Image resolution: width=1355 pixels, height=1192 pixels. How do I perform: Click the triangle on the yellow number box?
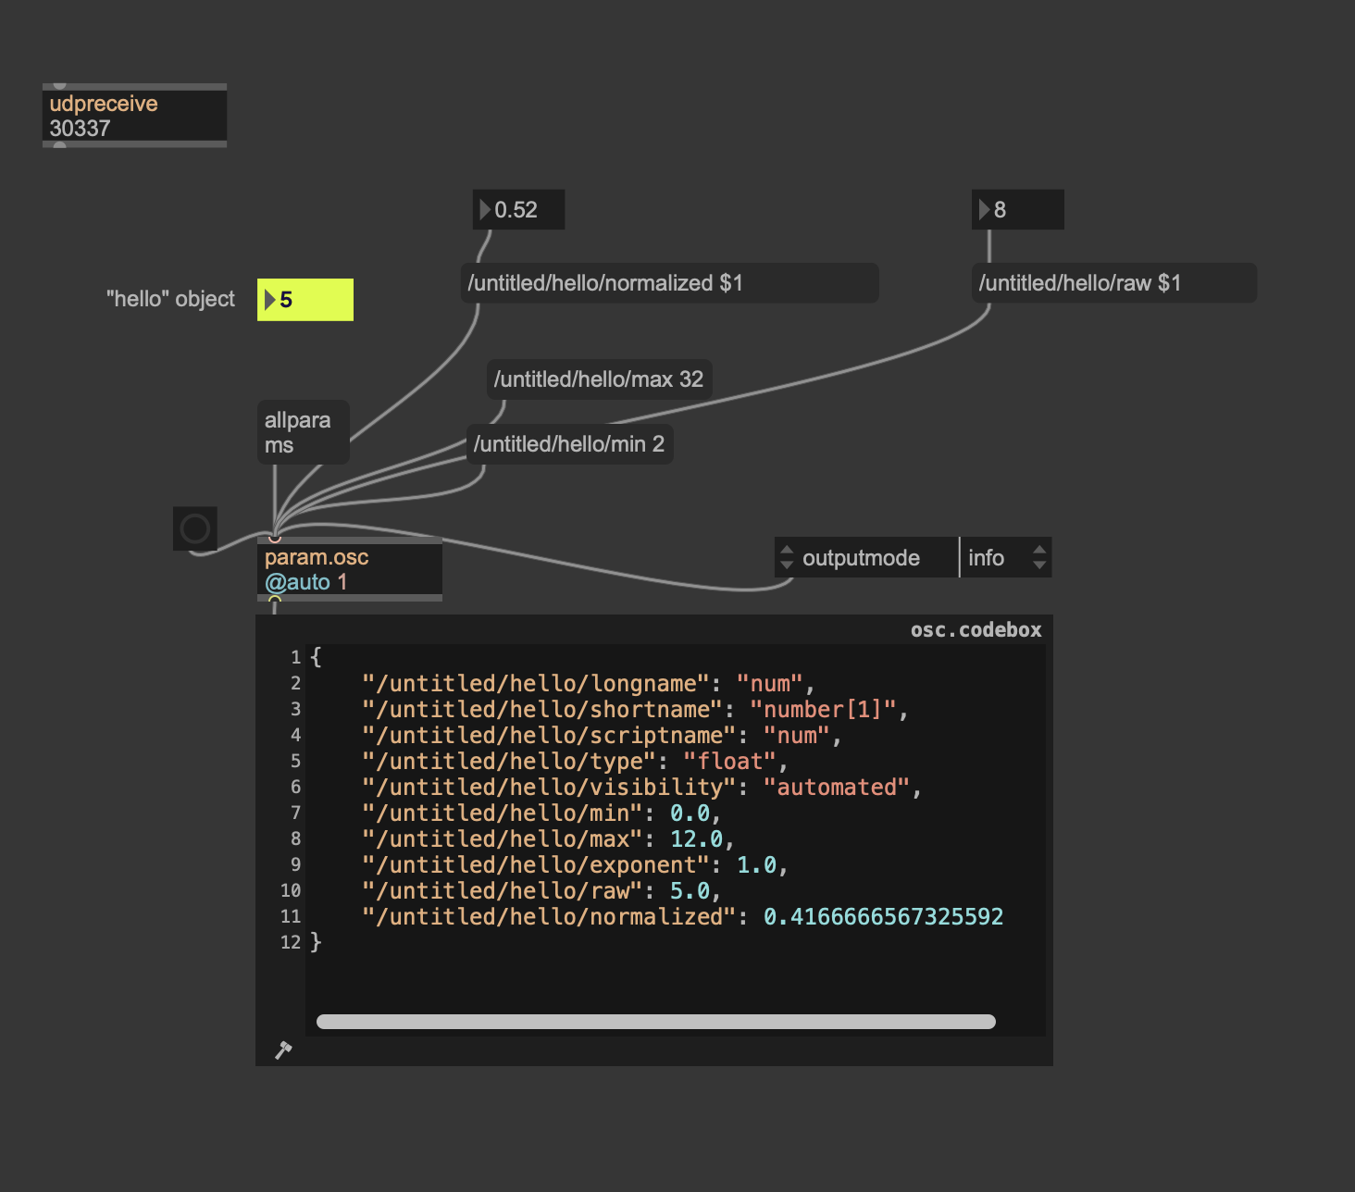pos(269,300)
